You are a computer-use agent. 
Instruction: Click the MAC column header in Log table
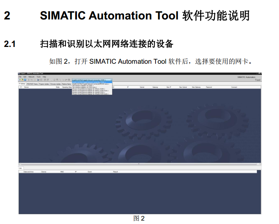[x=62, y=172]
